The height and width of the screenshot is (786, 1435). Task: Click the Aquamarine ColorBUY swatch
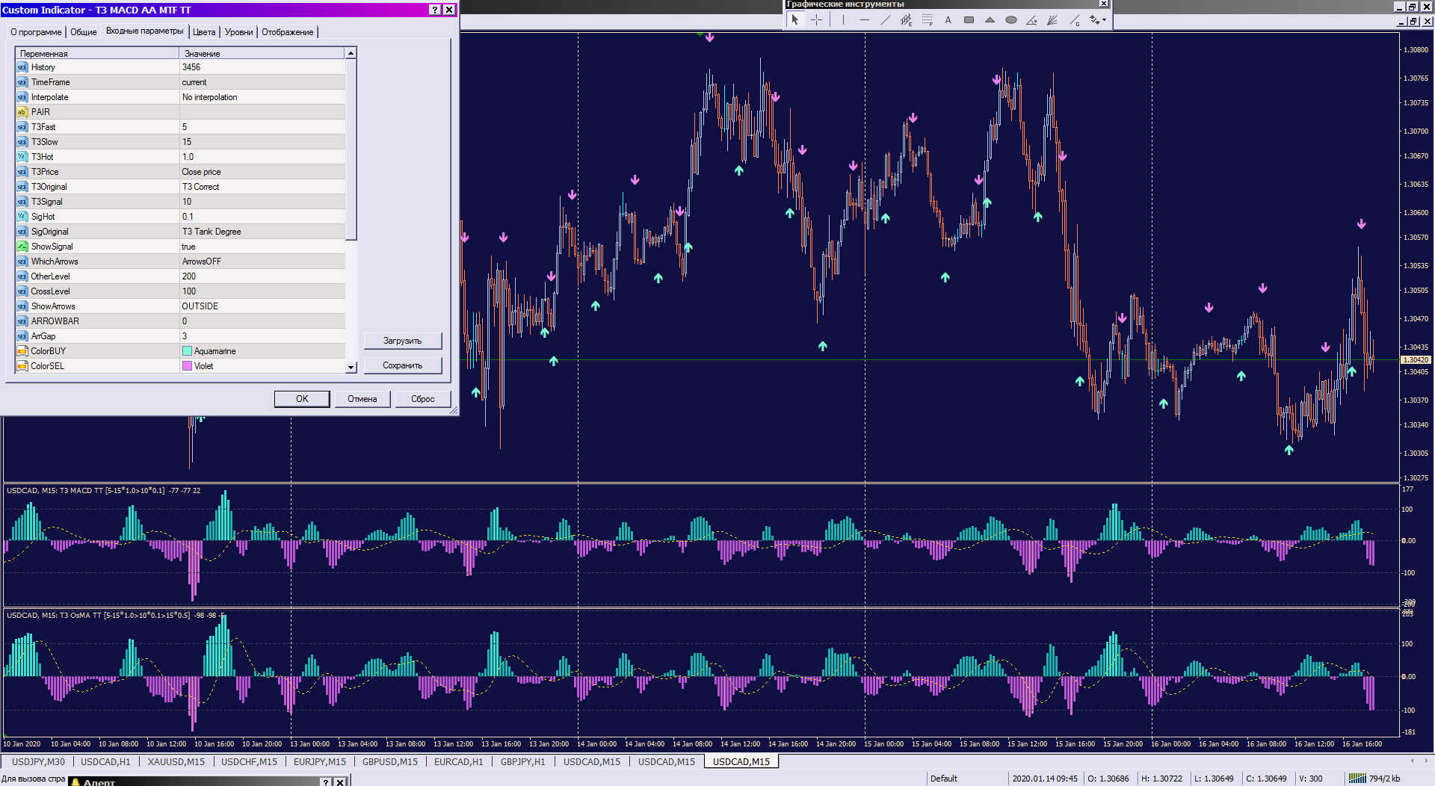[x=188, y=351]
